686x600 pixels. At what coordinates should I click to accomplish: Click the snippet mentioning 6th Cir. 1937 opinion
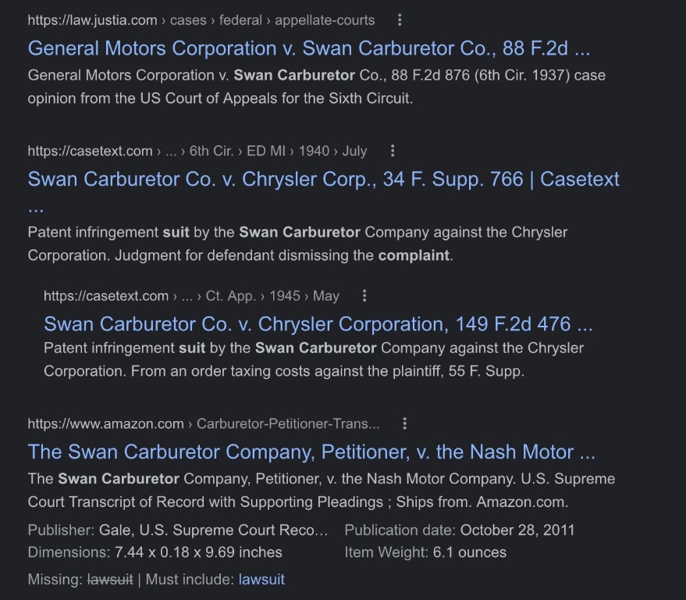(x=316, y=87)
